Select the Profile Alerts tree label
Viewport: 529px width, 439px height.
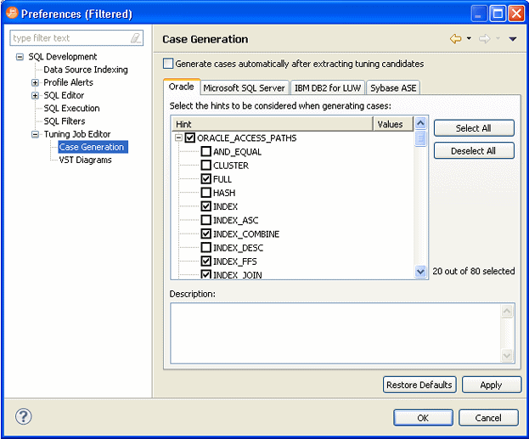[x=69, y=82]
